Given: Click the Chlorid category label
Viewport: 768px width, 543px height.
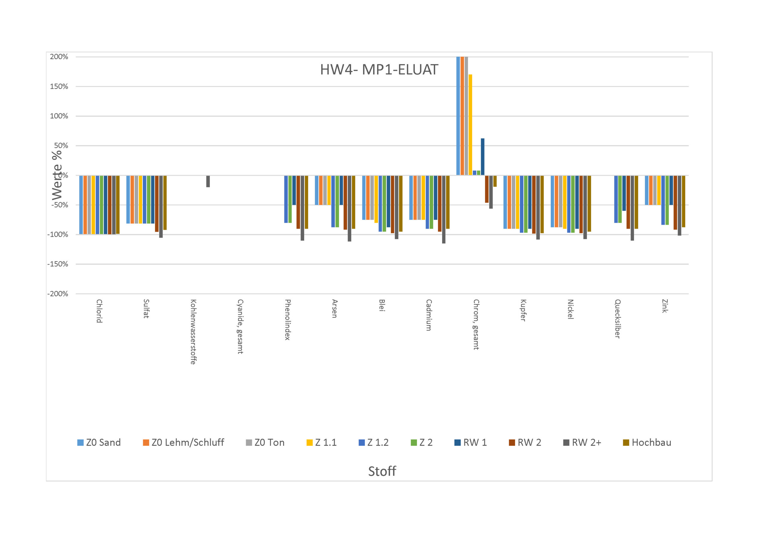Looking at the screenshot, I should [x=99, y=311].
